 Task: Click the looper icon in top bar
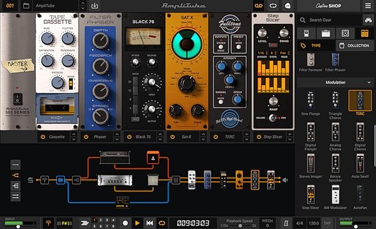coord(273,6)
